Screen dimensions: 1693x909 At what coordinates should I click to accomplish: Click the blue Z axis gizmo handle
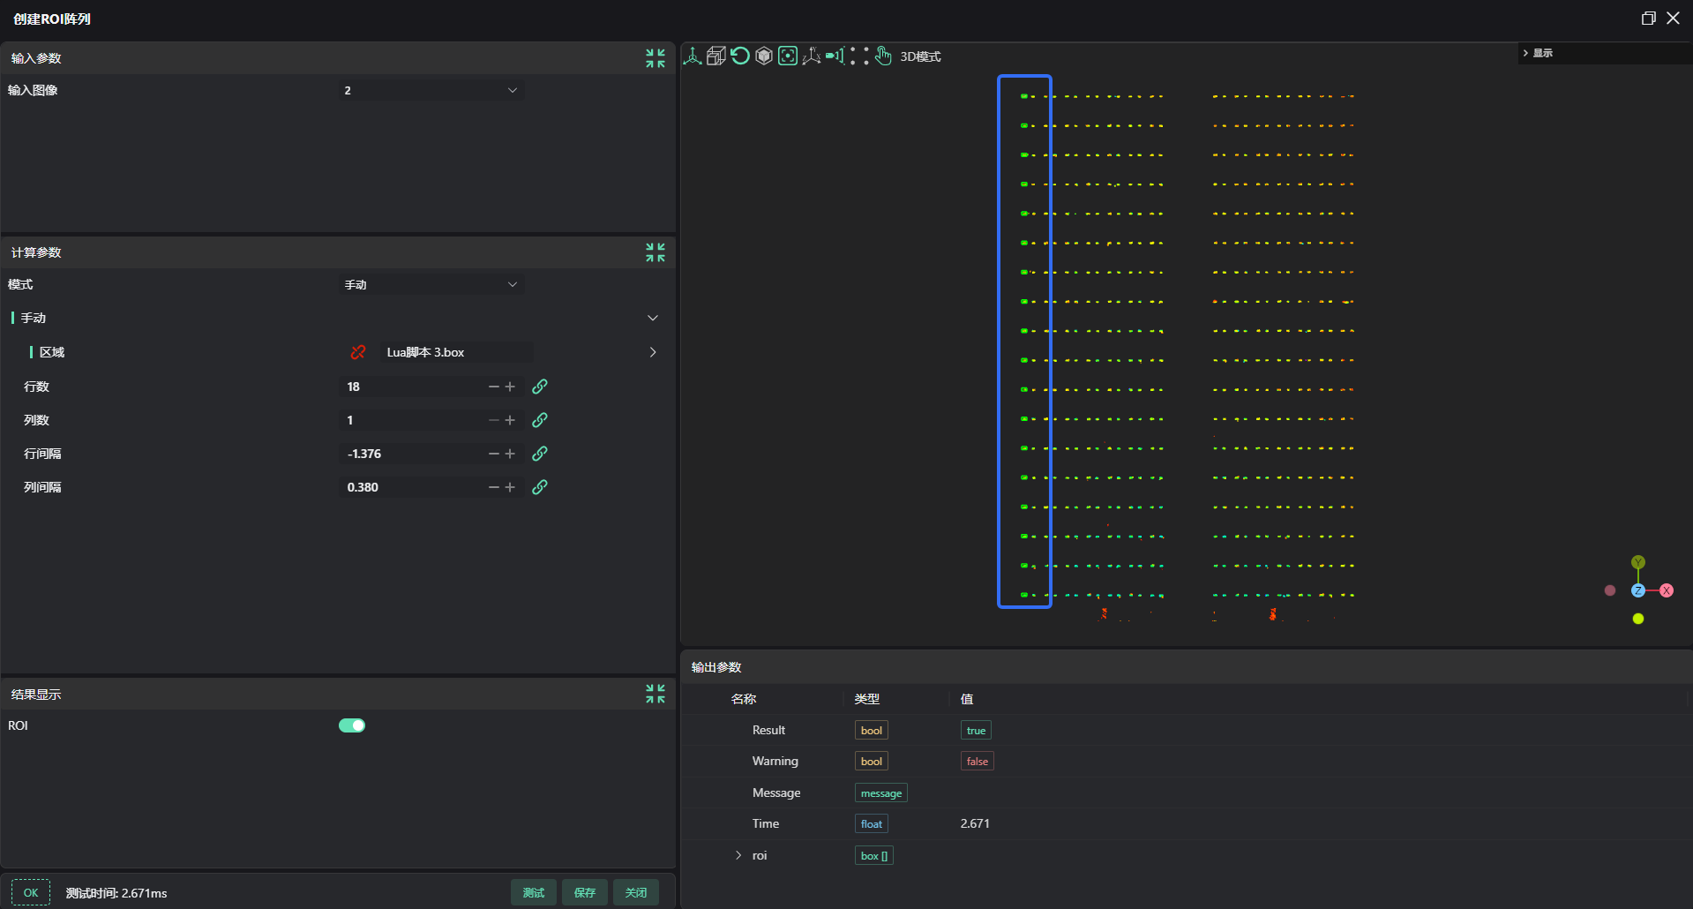pos(1638,590)
